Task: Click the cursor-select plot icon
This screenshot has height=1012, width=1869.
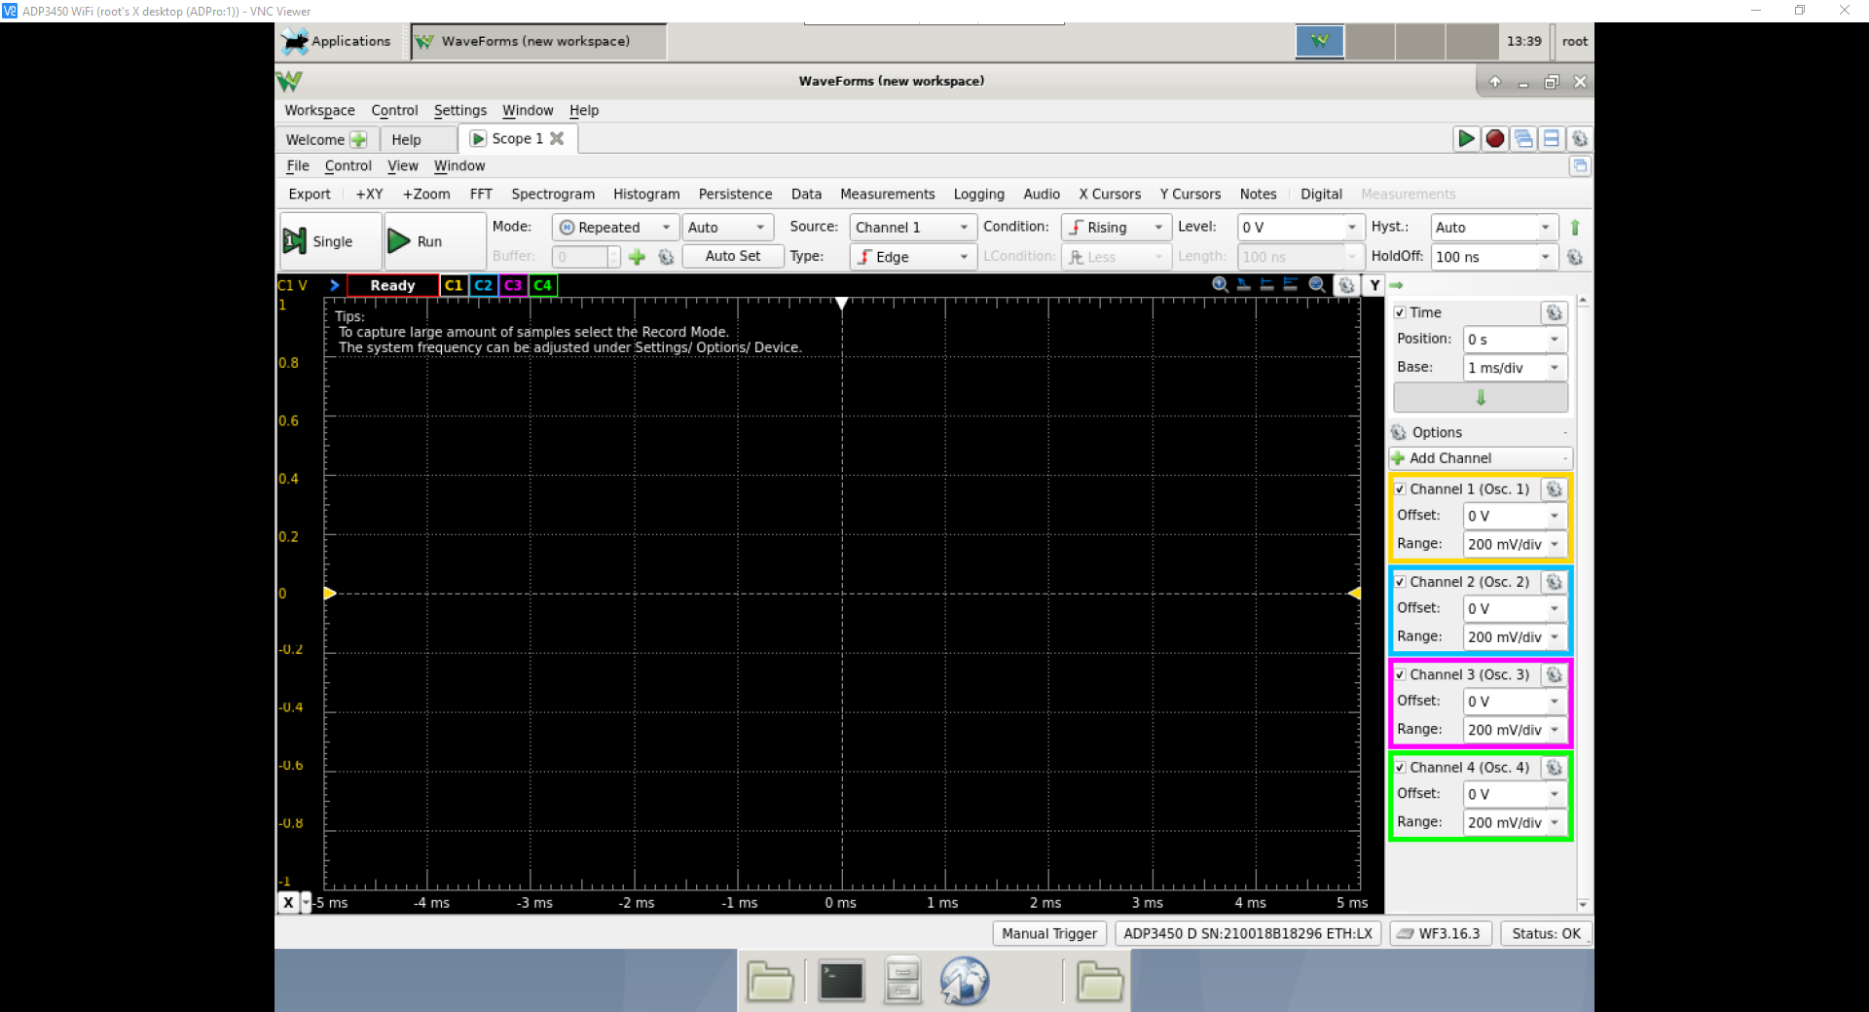Action: tap(1243, 284)
